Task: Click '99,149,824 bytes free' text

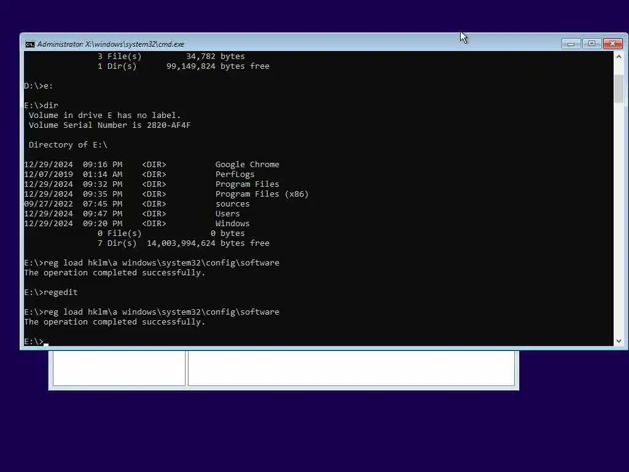Action: [218, 66]
